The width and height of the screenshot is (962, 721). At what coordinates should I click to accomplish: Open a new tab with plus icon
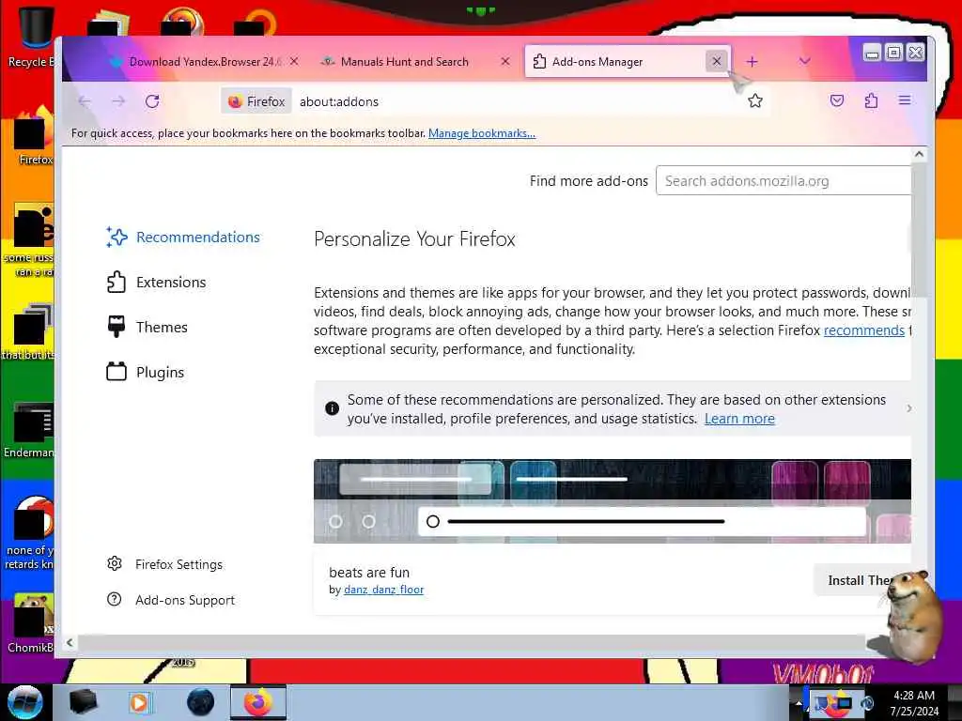click(x=753, y=61)
